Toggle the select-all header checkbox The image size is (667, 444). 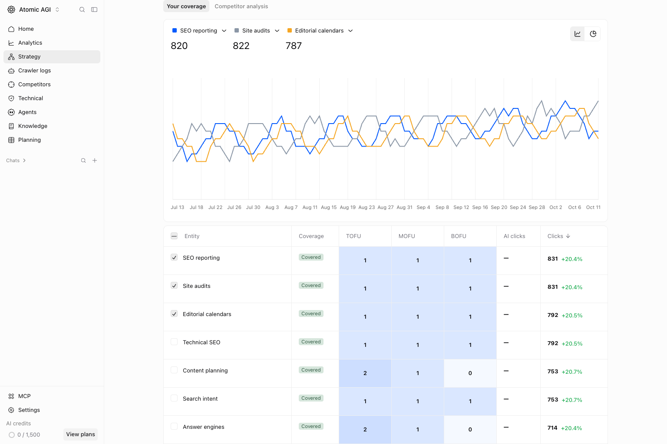(174, 236)
